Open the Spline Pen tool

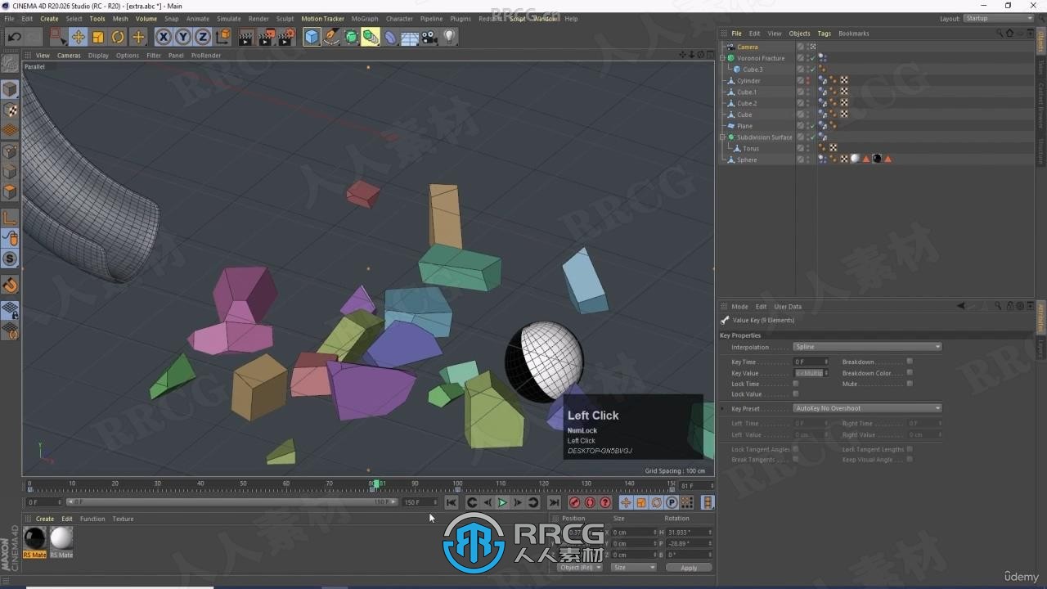click(x=331, y=37)
